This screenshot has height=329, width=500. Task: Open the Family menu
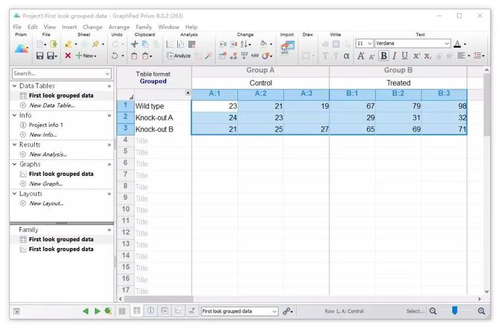(144, 27)
